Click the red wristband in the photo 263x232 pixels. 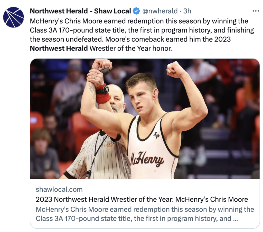click(x=103, y=94)
